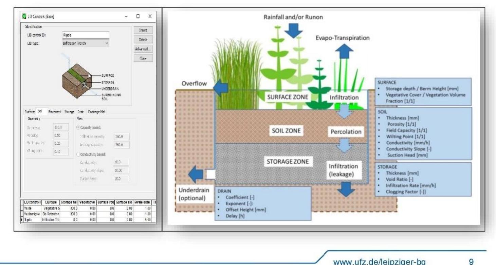Switch to the Surface tab
496x265 pixels.
pos(29,111)
